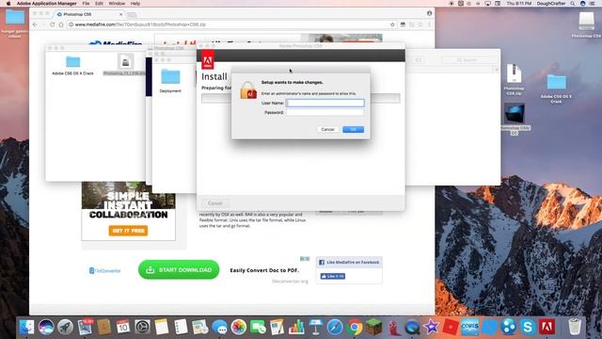Click the Adobe Application Manager Dock icon
602x339 pixels.
547,327
